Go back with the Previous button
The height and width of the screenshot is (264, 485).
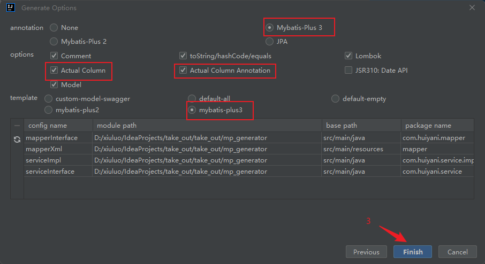[366, 252]
